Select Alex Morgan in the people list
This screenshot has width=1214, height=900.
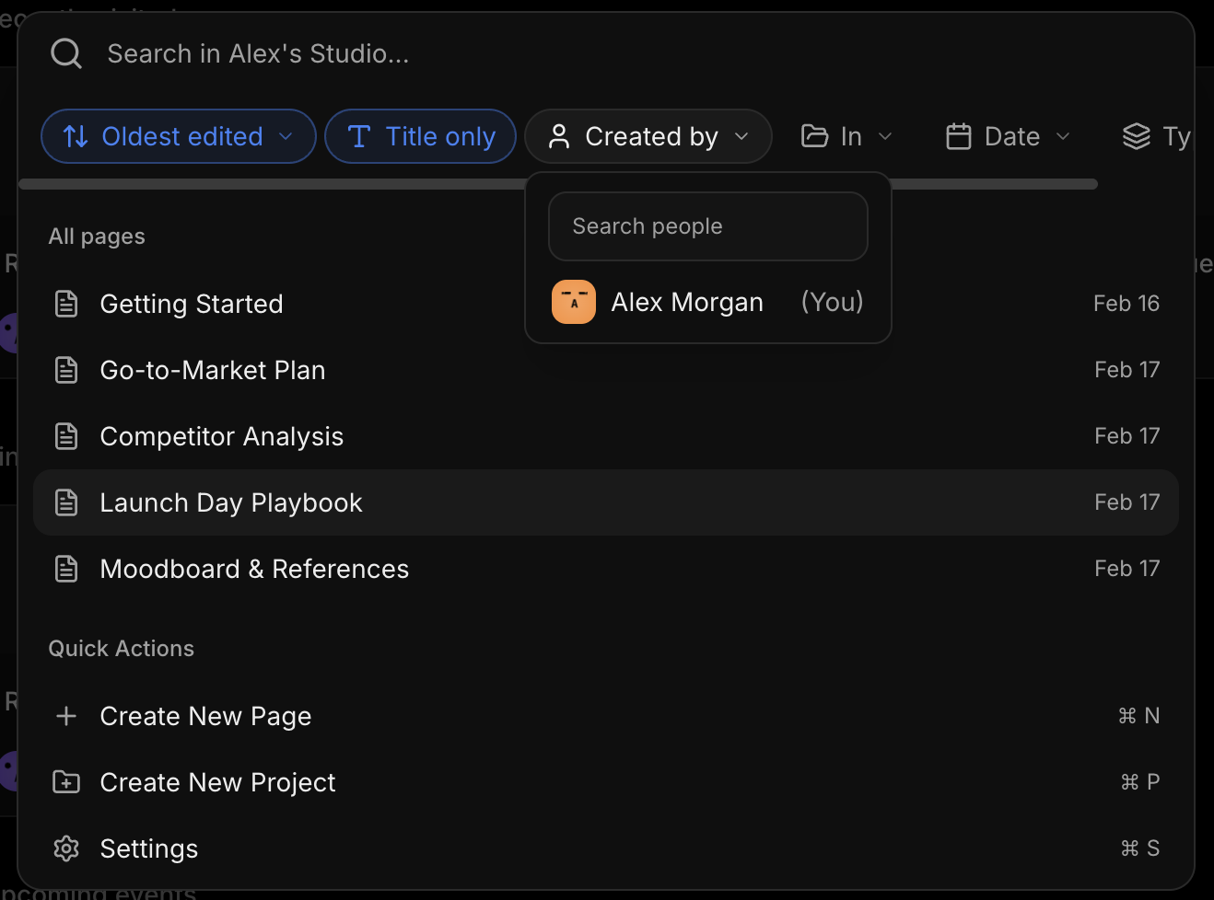click(687, 301)
